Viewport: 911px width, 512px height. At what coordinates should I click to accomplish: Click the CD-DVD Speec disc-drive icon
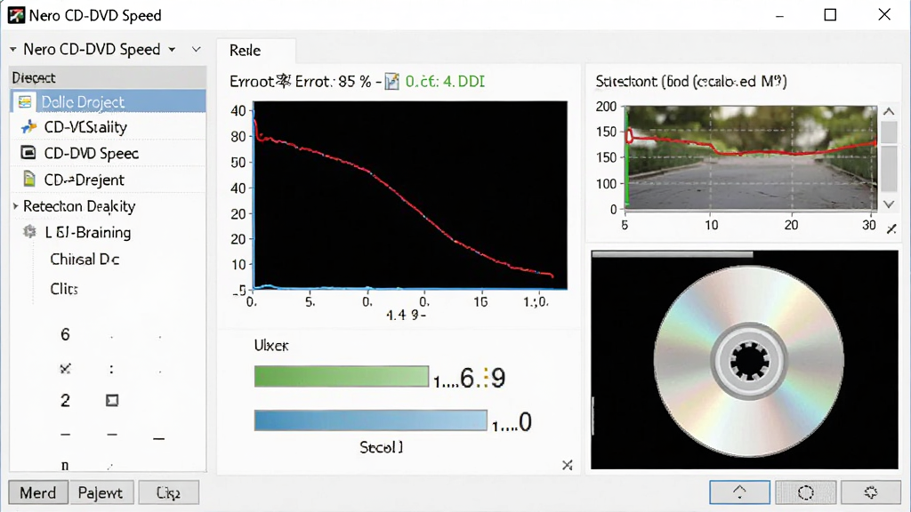[x=28, y=153]
